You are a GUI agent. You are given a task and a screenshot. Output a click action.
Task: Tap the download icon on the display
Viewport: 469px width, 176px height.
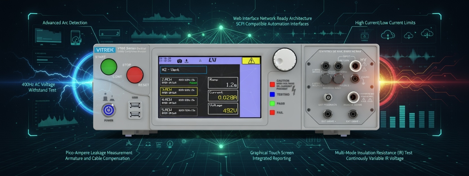point(187,61)
